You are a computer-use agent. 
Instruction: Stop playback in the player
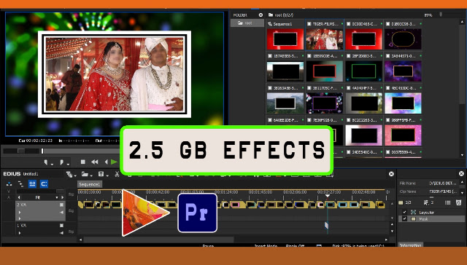coord(82,162)
